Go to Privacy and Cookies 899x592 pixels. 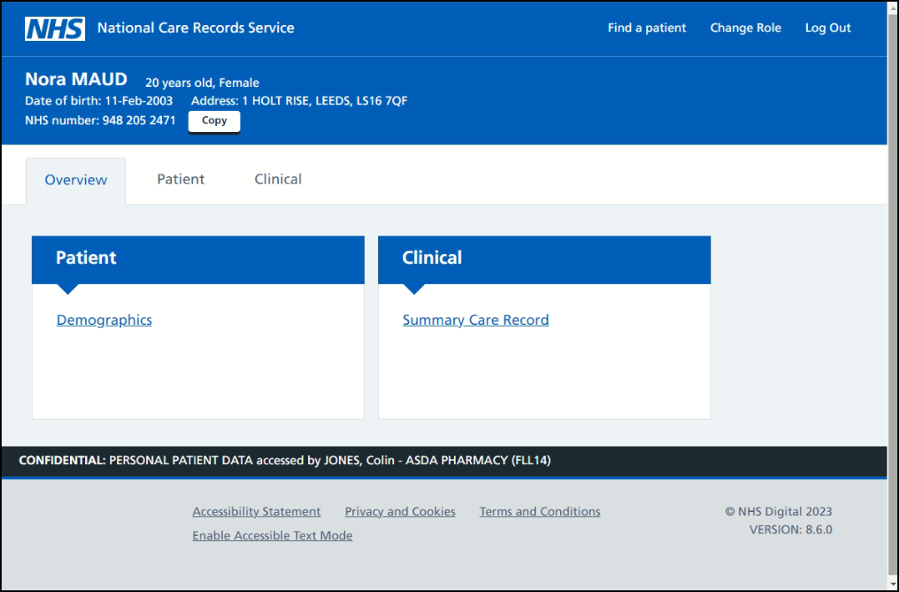pyautogui.click(x=400, y=512)
